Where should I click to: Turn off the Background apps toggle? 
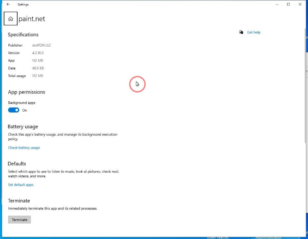point(14,110)
